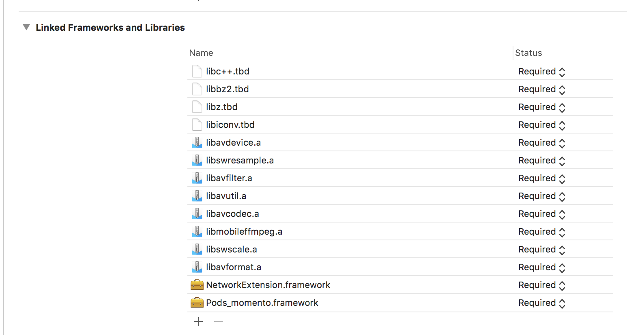Open the status stepper for libswscale.a

[542, 250]
